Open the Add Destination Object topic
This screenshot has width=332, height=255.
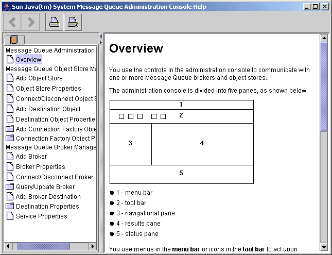point(48,109)
